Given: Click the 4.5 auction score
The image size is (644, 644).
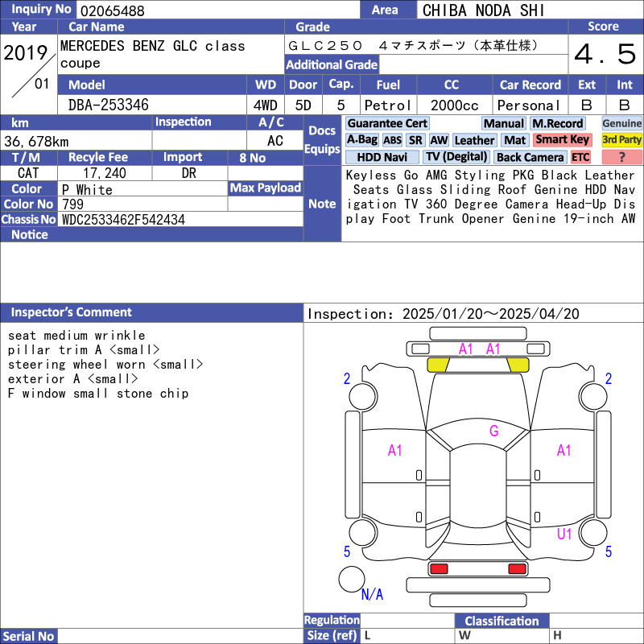Looking at the screenshot, I should (x=605, y=55).
